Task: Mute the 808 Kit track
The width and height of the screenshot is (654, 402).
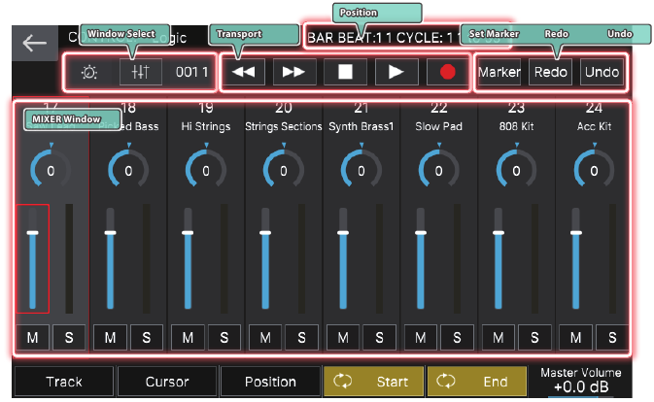Action: 498,338
